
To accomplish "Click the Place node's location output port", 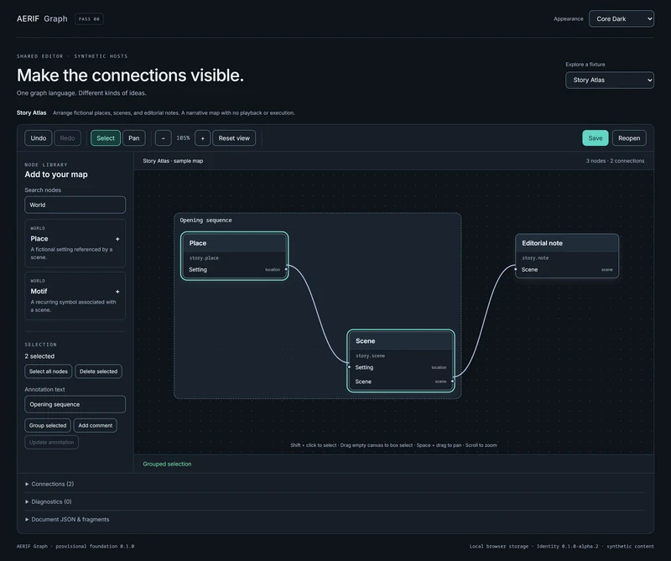I will click(x=286, y=269).
